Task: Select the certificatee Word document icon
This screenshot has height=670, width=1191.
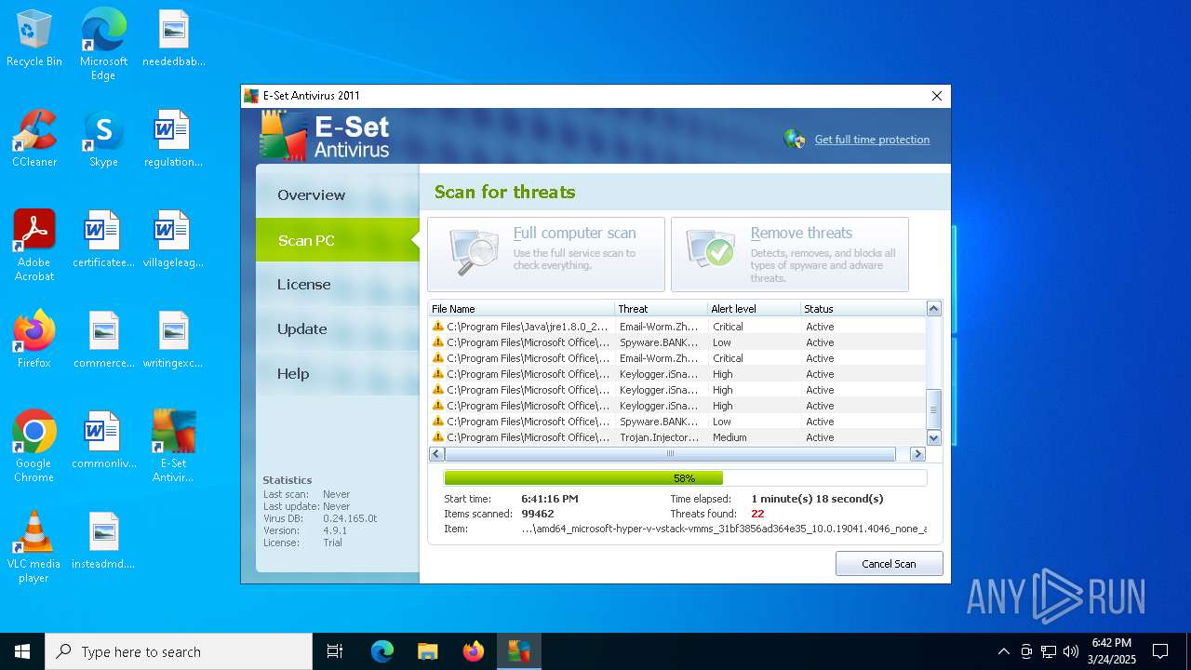Action: [x=103, y=240]
